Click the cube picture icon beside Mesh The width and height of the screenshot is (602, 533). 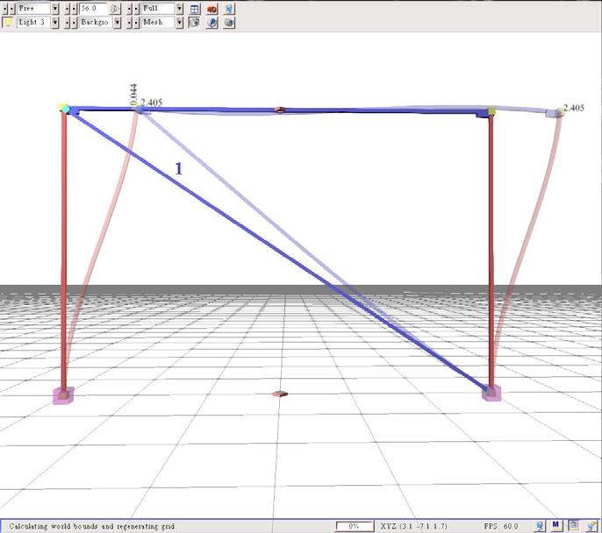pos(194,22)
